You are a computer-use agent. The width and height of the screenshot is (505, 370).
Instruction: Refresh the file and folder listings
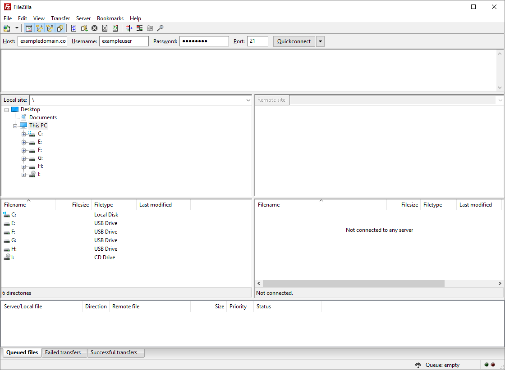[73, 28]
